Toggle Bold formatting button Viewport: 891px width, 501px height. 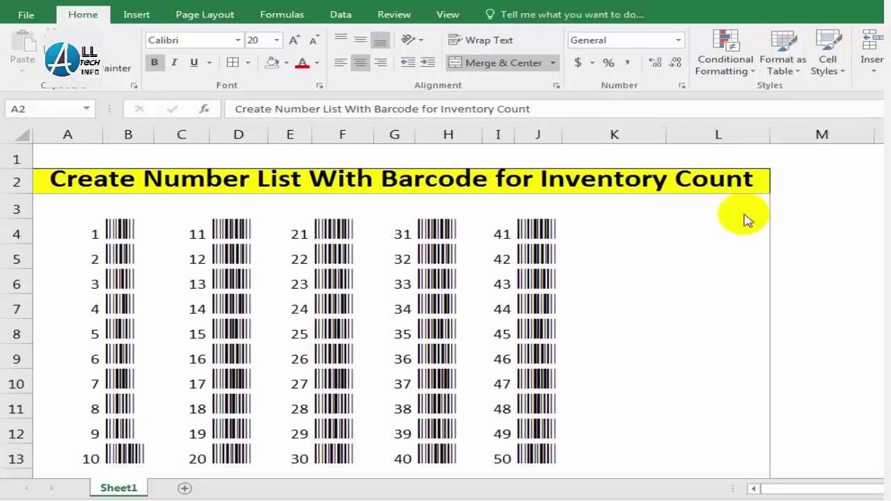point(154,63)
